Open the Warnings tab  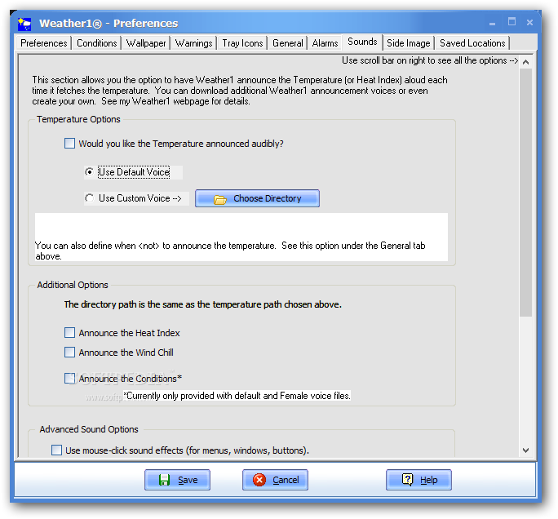point(193,43)
